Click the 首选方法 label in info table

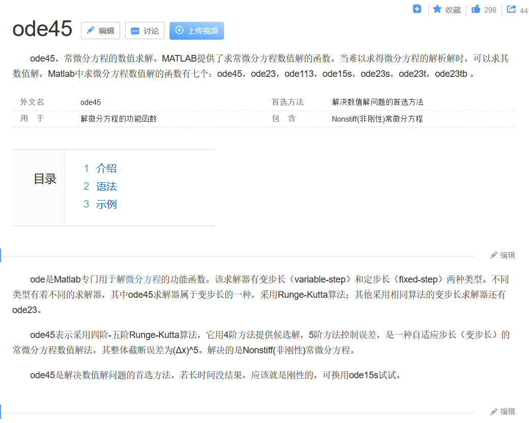point(288,102)
